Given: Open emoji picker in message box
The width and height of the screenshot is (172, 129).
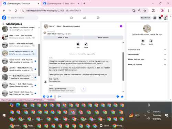Looking at the screenshot, I should tap(118, 97).
